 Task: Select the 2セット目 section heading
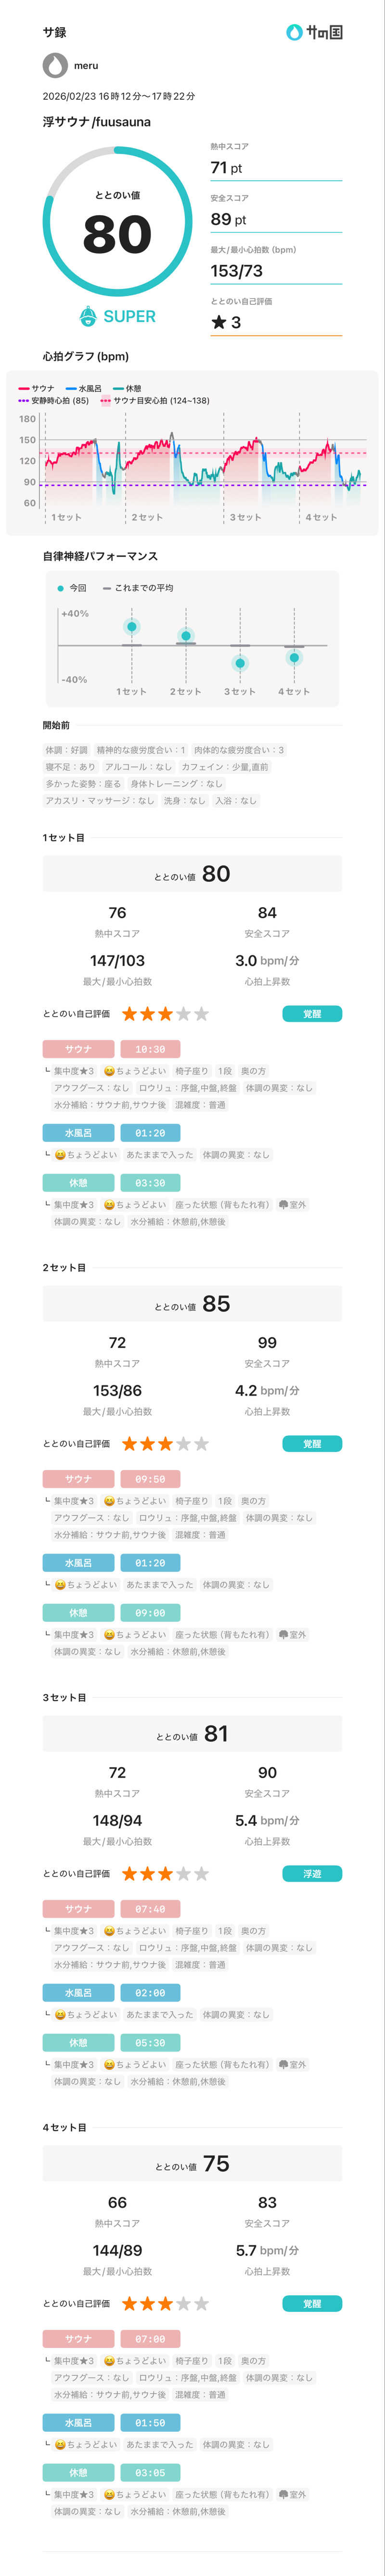pos(64,1268)
